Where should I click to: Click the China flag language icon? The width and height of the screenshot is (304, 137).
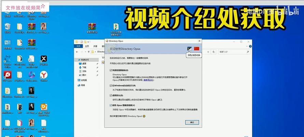(x=196, y=49)
